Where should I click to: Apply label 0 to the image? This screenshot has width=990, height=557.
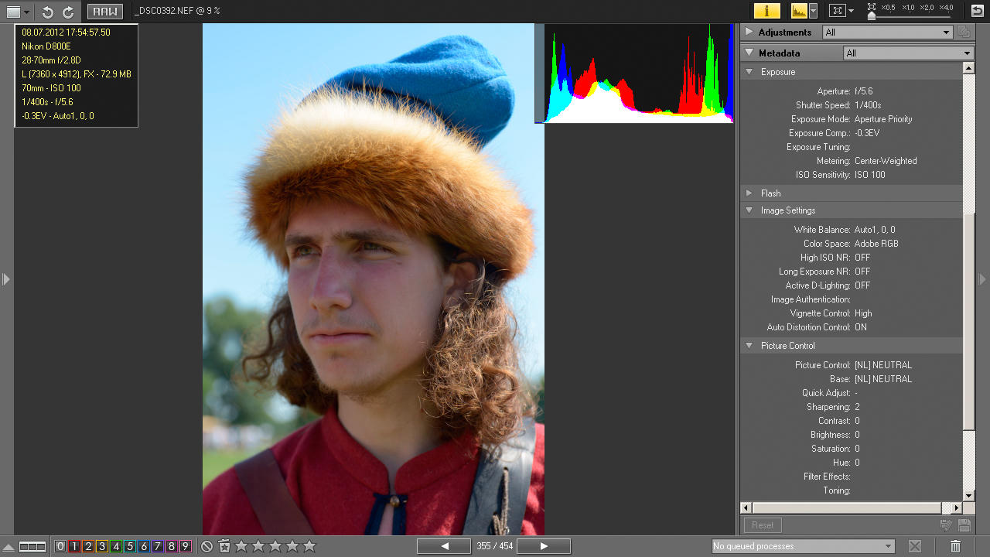tap(60, 546)
